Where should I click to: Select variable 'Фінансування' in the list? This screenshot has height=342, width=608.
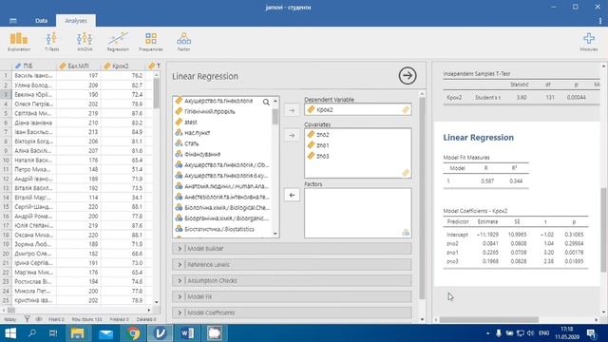pyautogui.click(x=202, y=154)
